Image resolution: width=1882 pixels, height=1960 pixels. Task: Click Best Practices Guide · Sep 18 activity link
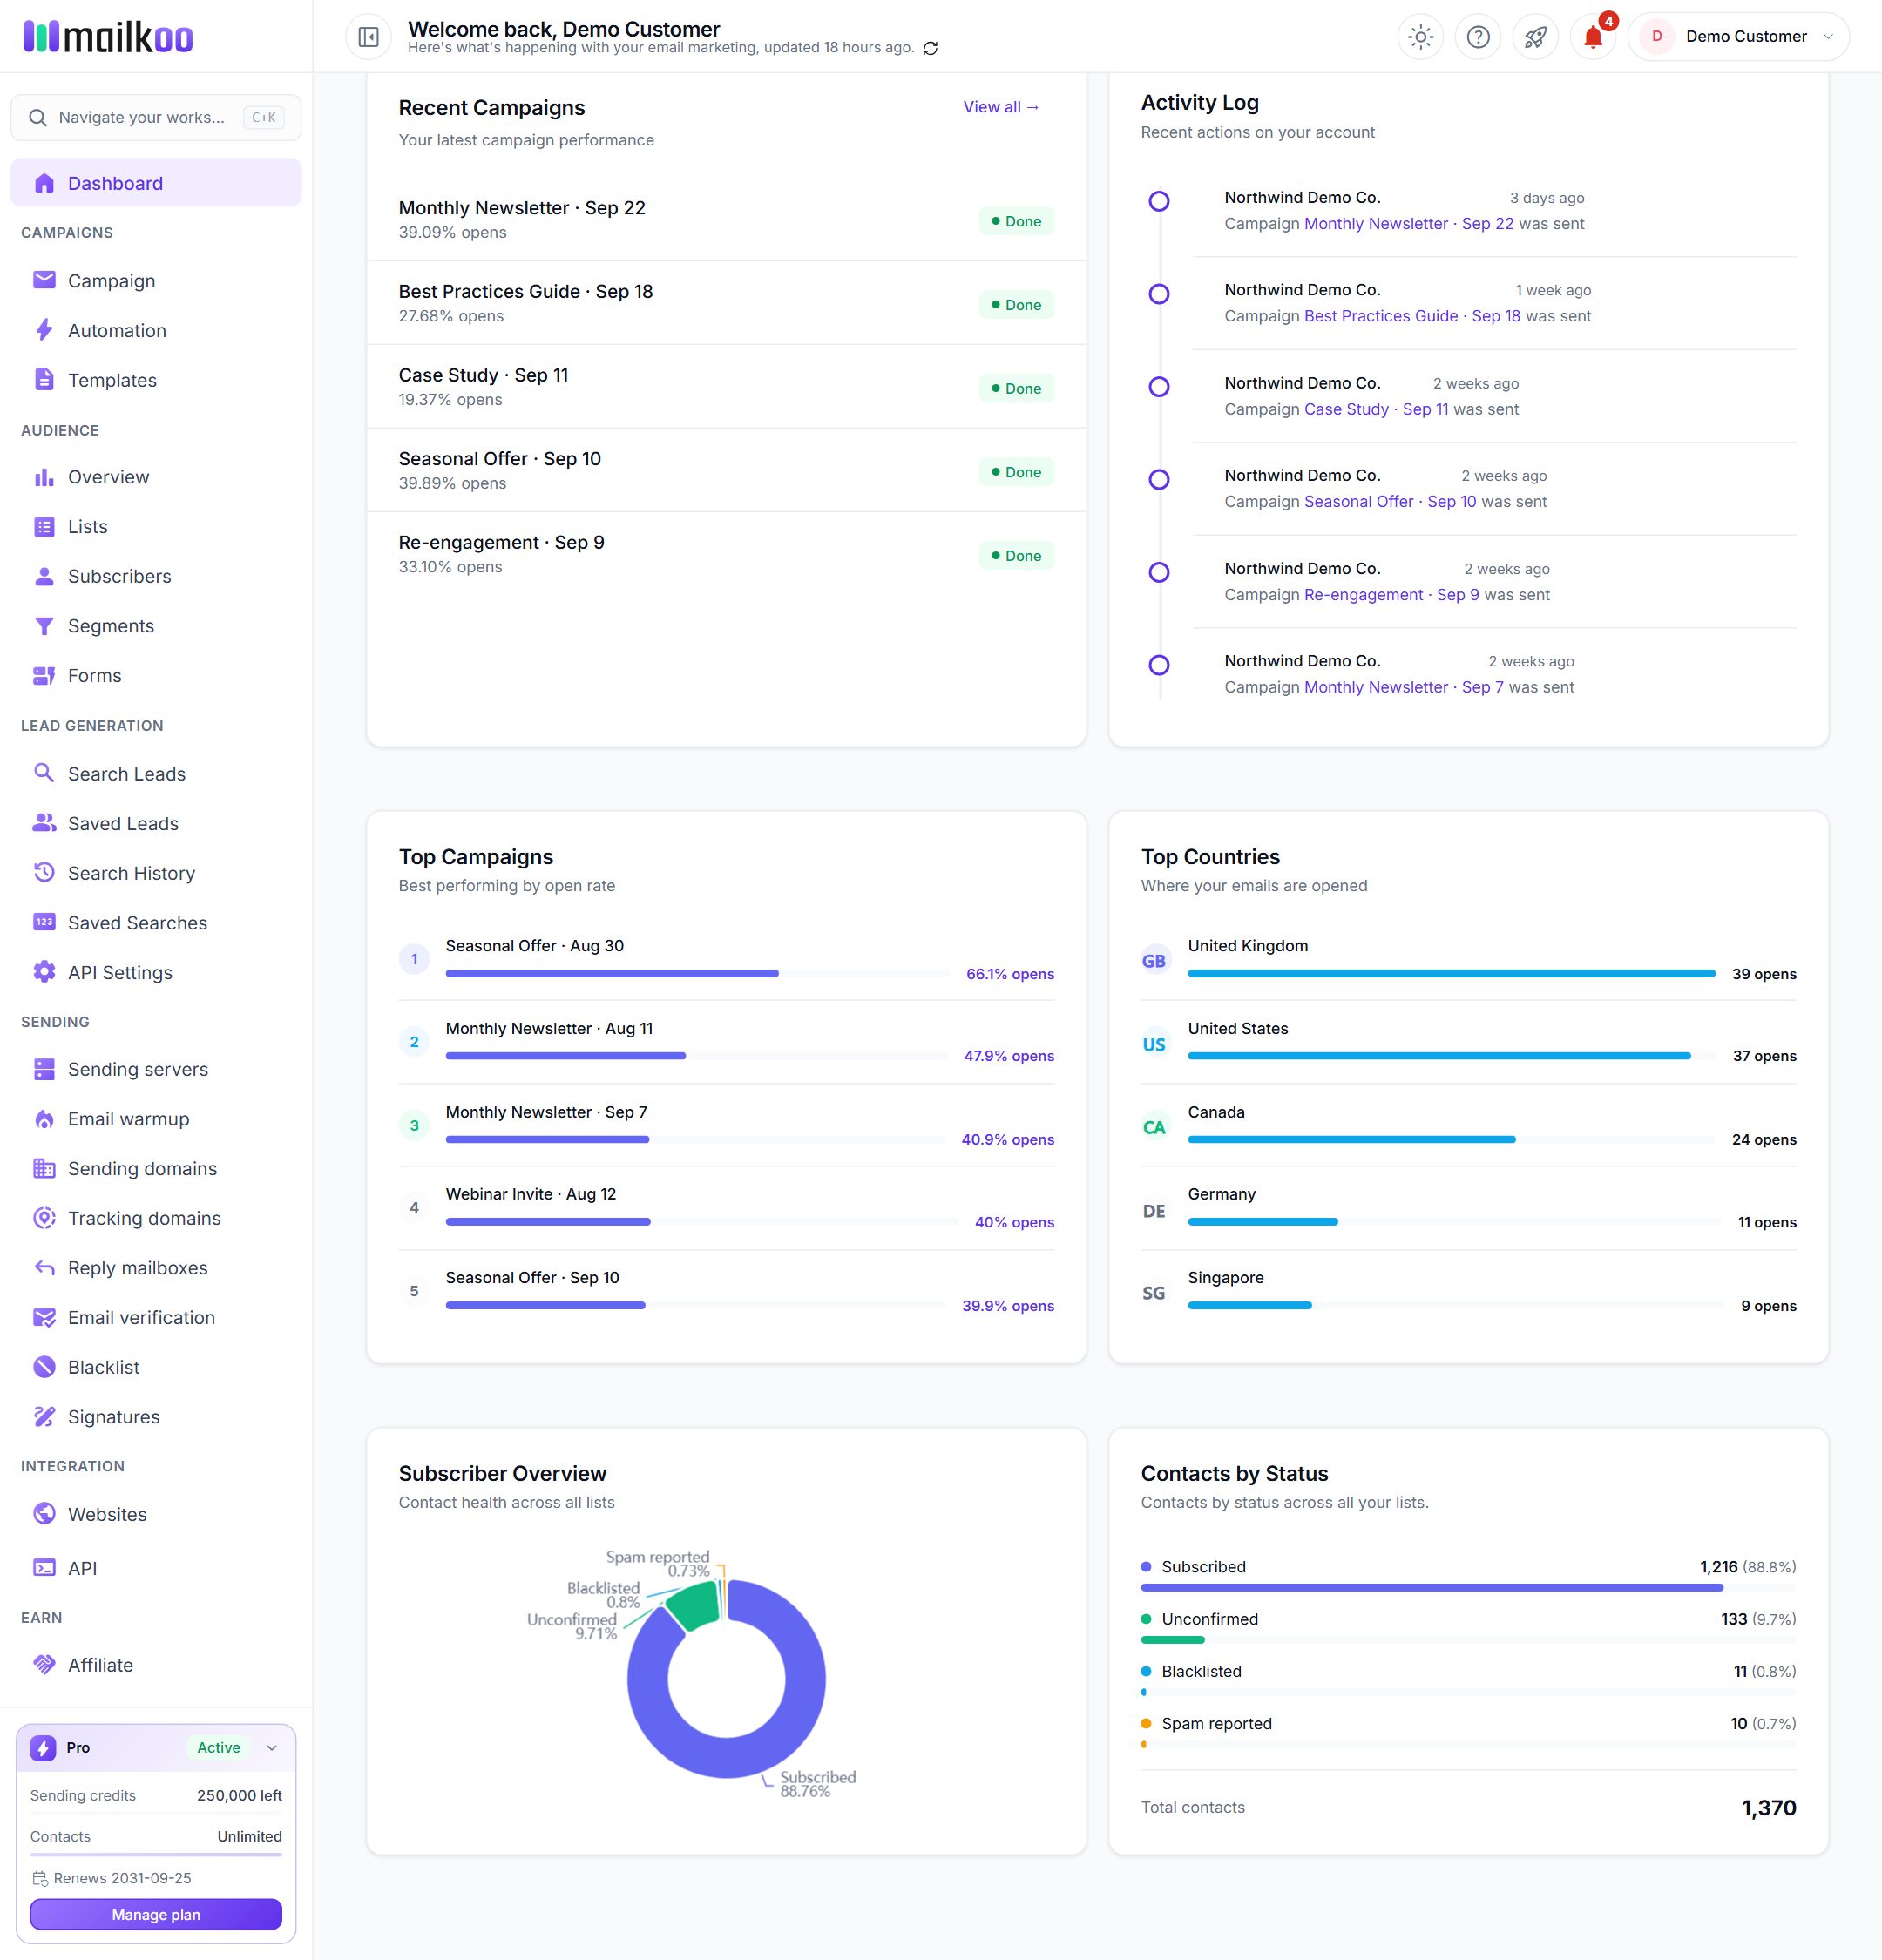[1412, 316]
